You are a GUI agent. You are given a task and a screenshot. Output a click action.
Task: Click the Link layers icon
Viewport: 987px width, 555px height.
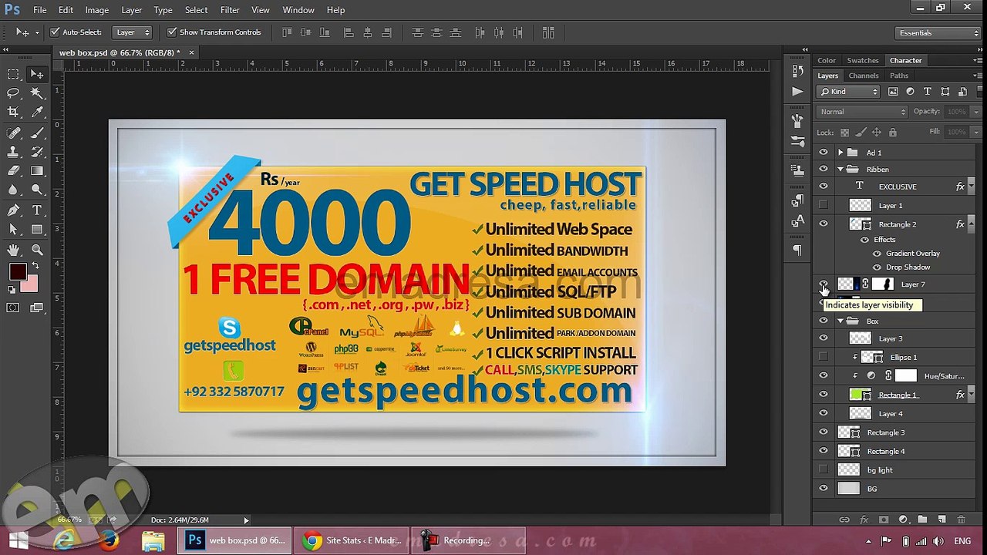pyautogui.click(x=844, y=520)
